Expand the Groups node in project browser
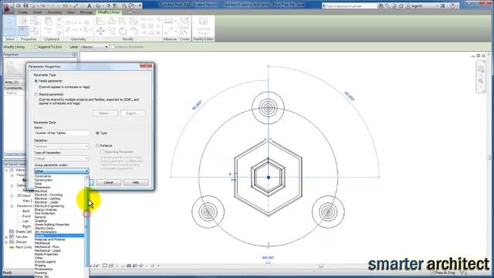Screen dimensions: 494x278 click(x=6, y=242)
